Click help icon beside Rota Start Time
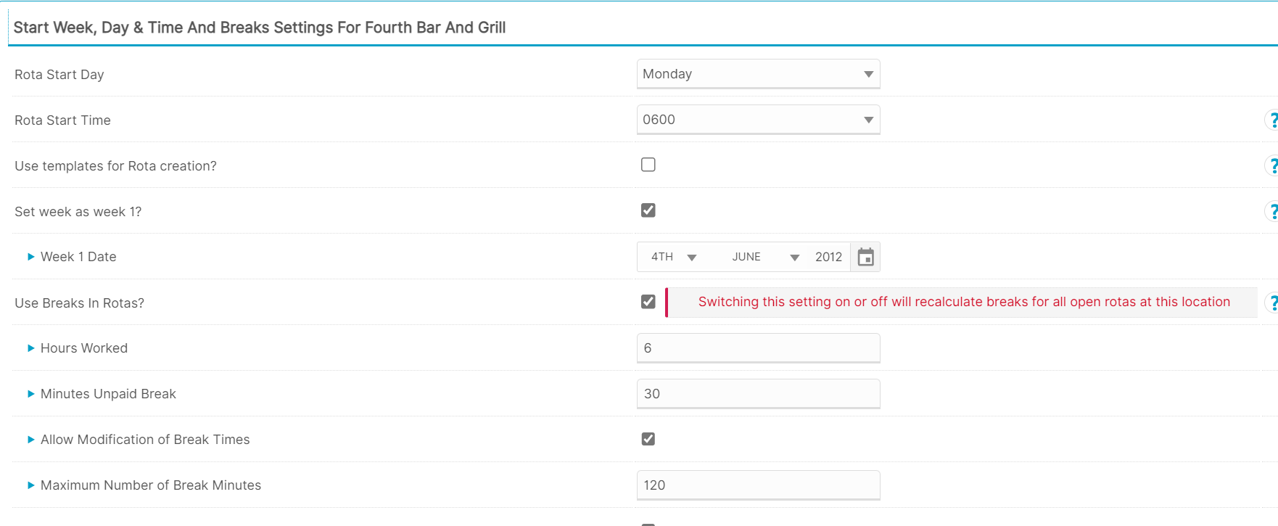The image size is (1278, 526). 1271,120
